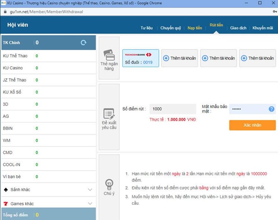This screenshot has height=220, width=278.
Task: Select the BBIN row
Action: click(x=49, y=128)
